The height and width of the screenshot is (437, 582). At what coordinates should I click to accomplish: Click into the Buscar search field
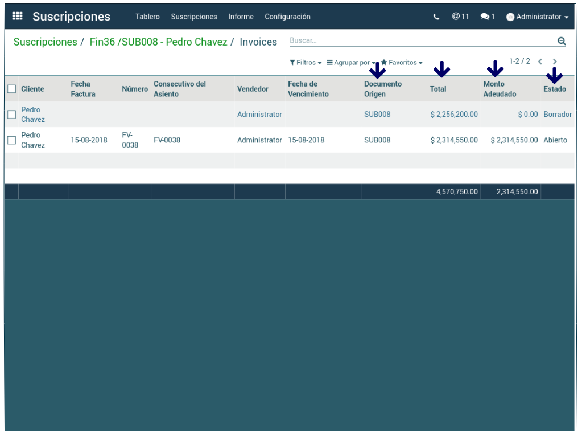tap(421, 41)
